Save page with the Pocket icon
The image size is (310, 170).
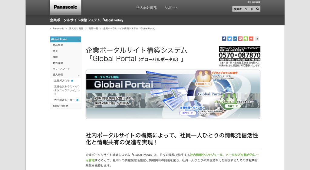tap(240, 39)
